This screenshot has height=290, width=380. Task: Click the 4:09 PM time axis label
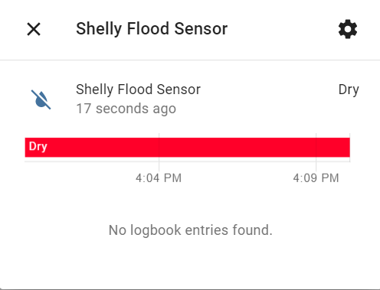[316, 178]
